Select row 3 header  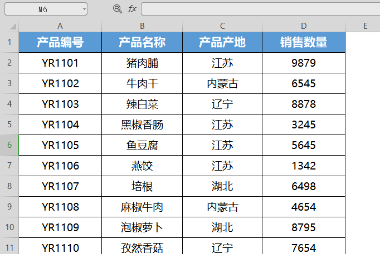pos(9,83)
